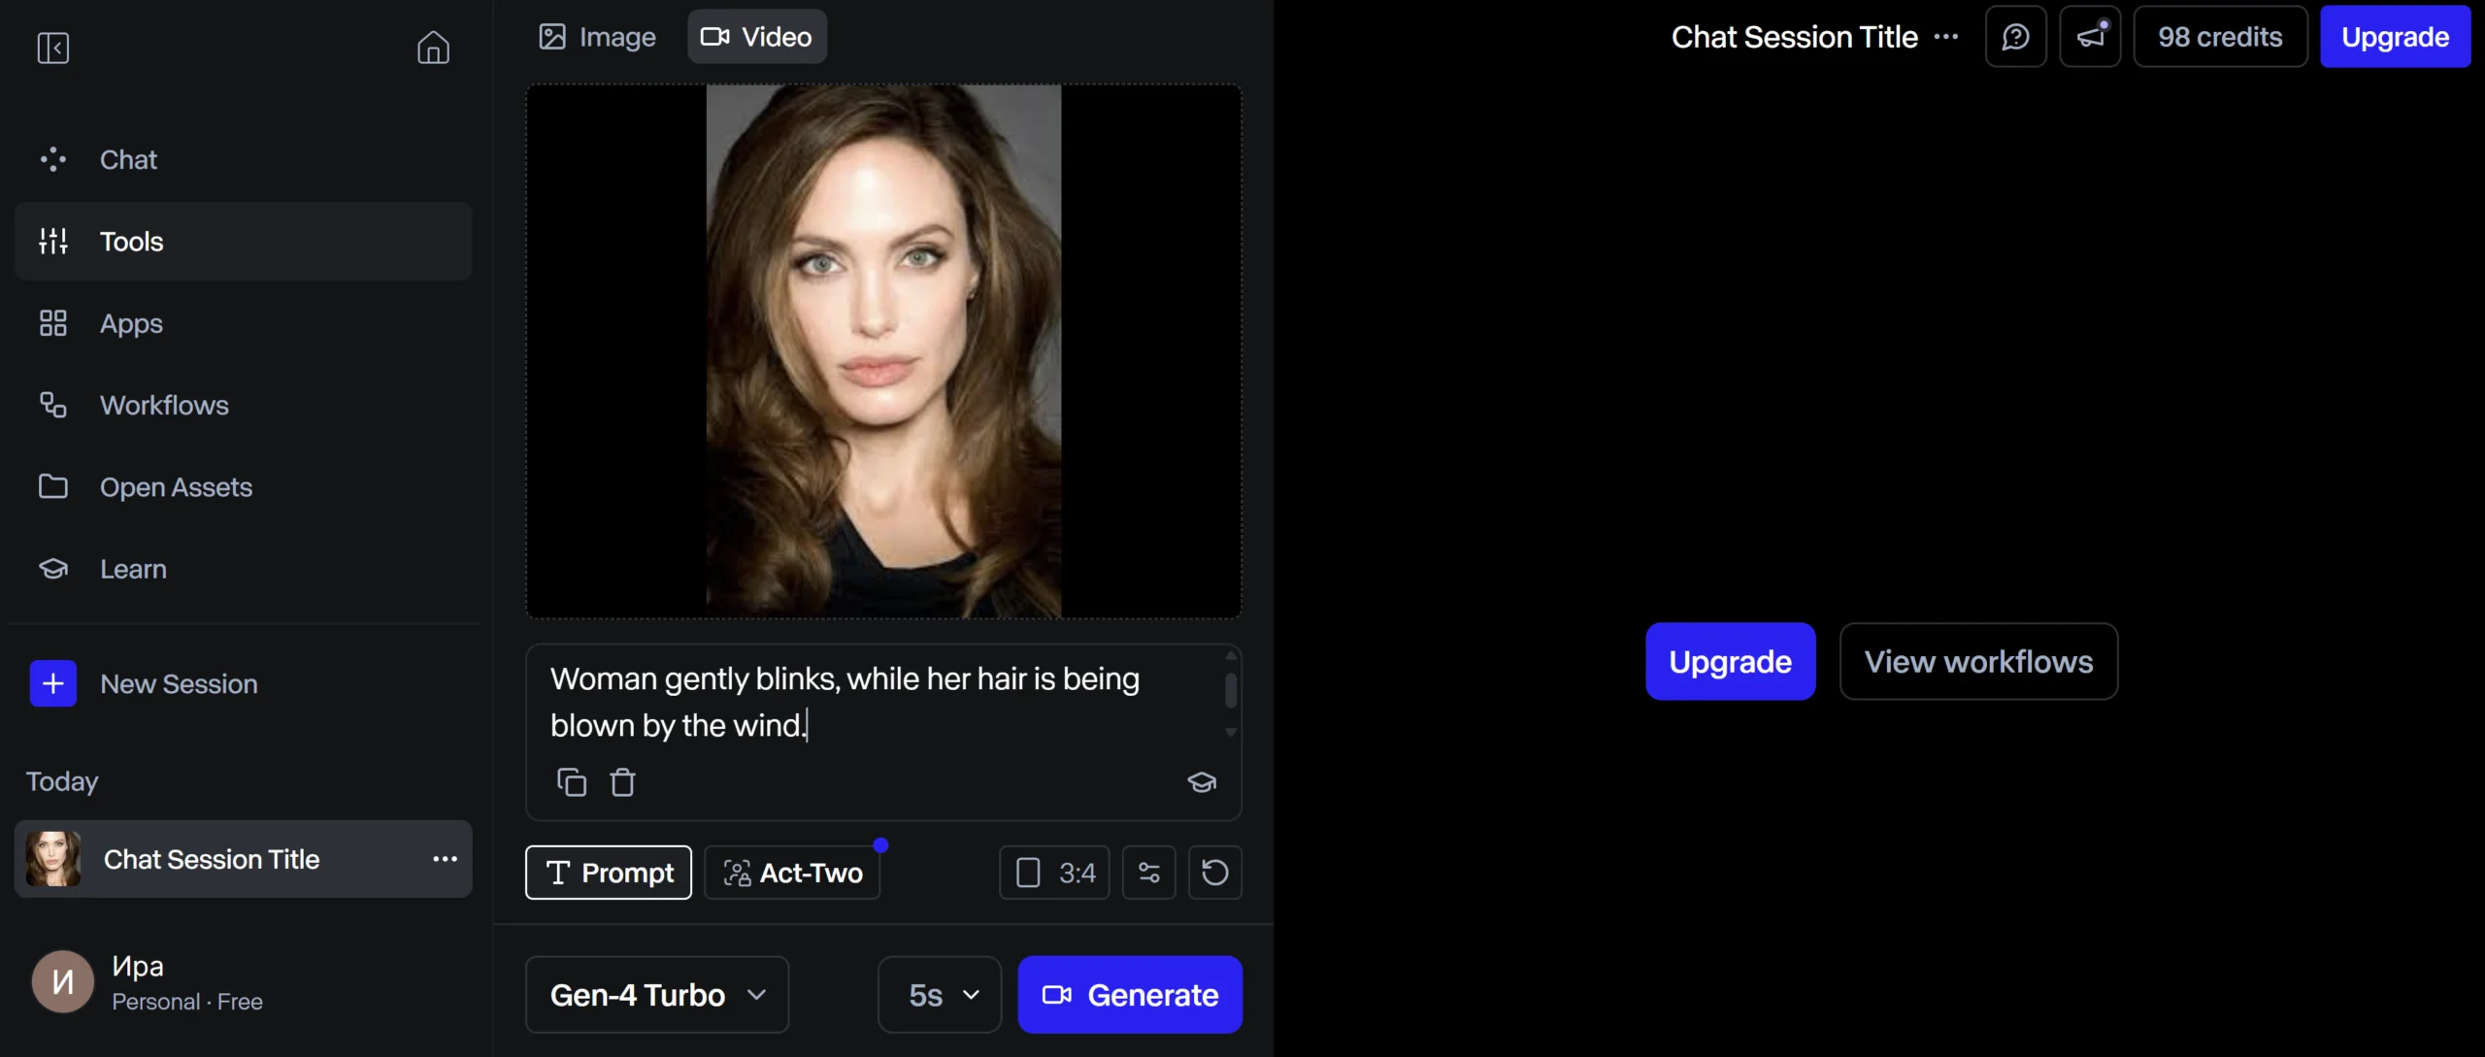Click the session restore circular arrow icon
The width and height of the screenshot is (2485, 1057).
coord(1214,872)
